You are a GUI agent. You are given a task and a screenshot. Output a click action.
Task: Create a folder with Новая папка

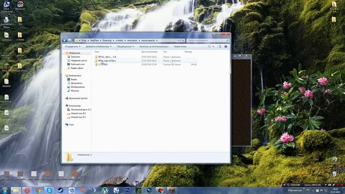(180, 47)
